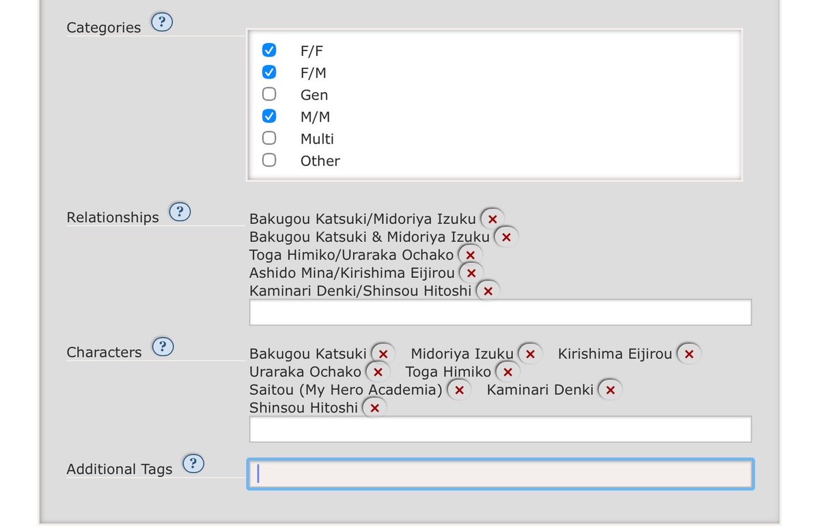The height and width of the screenshot is (528, 819).
Task: Remove Saitou (My Hero Academia) character tag
Action: point(459,390)
